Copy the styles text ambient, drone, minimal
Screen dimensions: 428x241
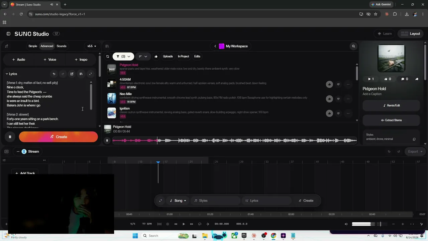414,139
